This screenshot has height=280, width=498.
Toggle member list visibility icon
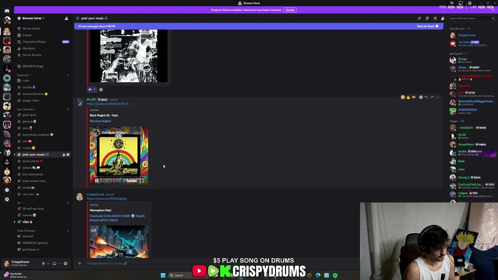pos(443,18)
